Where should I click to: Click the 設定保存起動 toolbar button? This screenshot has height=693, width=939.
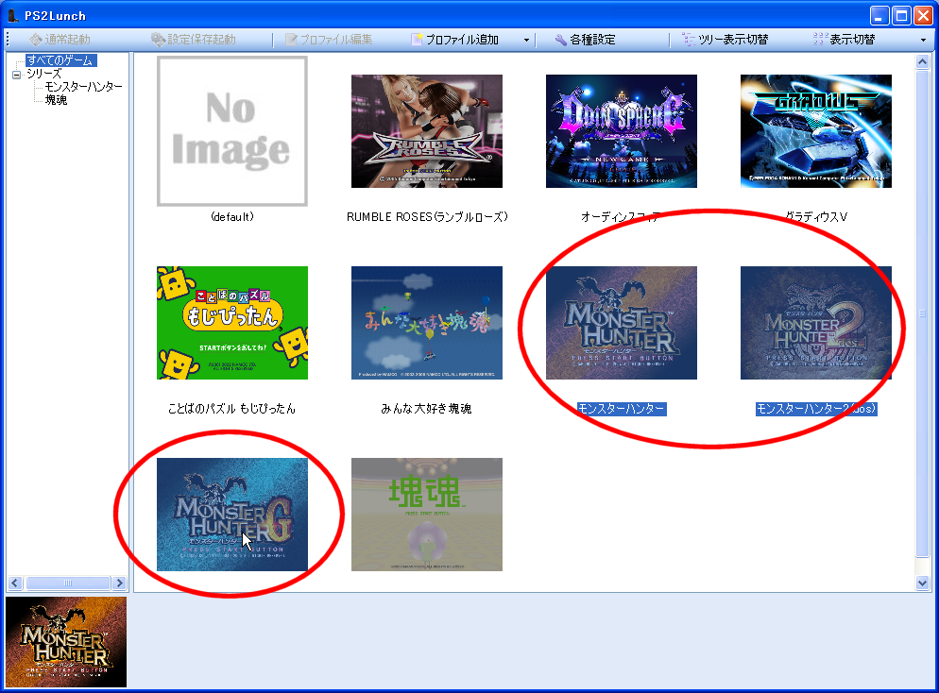point(194,40)
